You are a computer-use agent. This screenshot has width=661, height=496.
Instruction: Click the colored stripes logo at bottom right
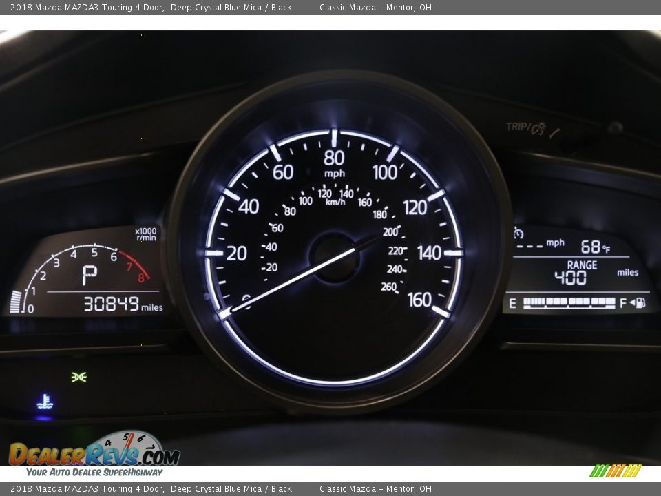pos(615,471)
